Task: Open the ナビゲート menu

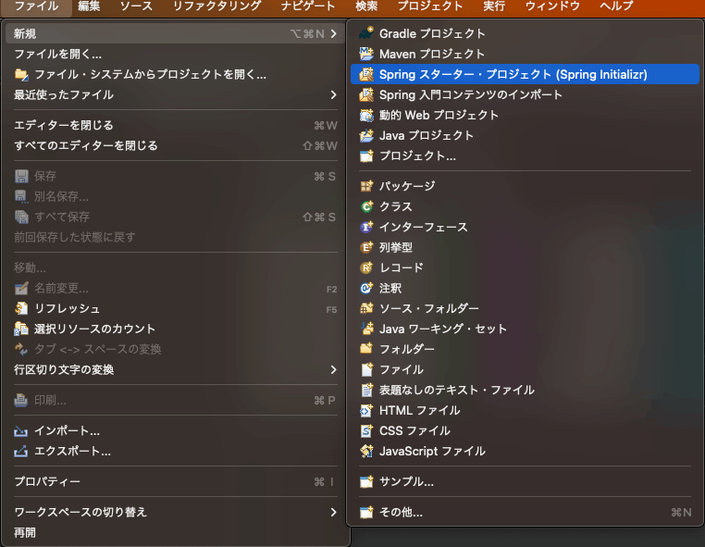Action: [x=308, y=6]
